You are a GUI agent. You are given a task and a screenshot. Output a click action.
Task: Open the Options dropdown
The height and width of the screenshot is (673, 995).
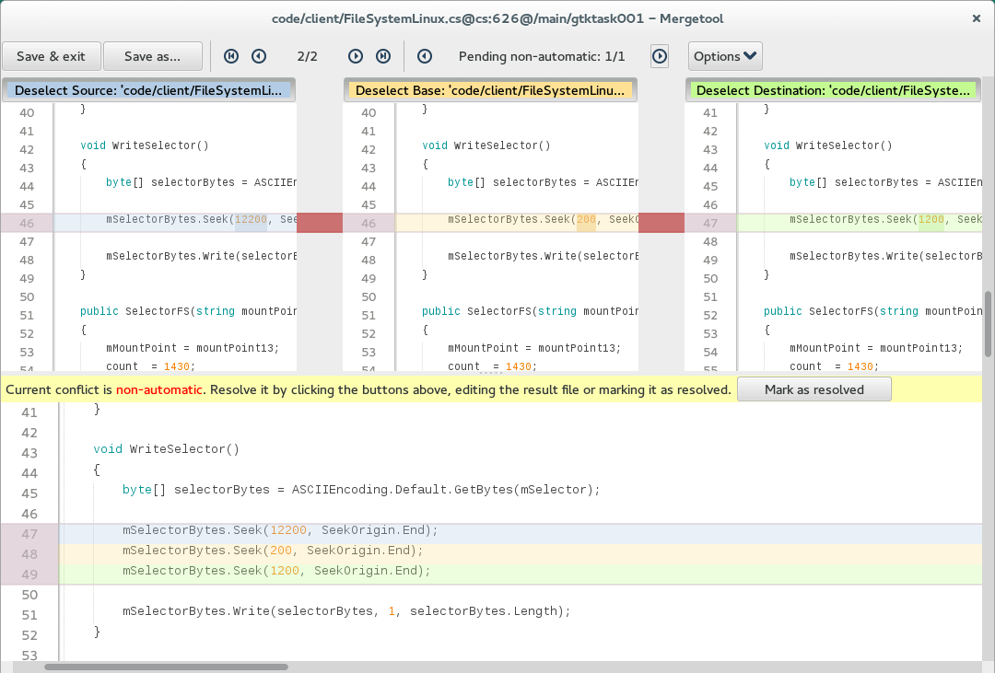tap(725, 56)
